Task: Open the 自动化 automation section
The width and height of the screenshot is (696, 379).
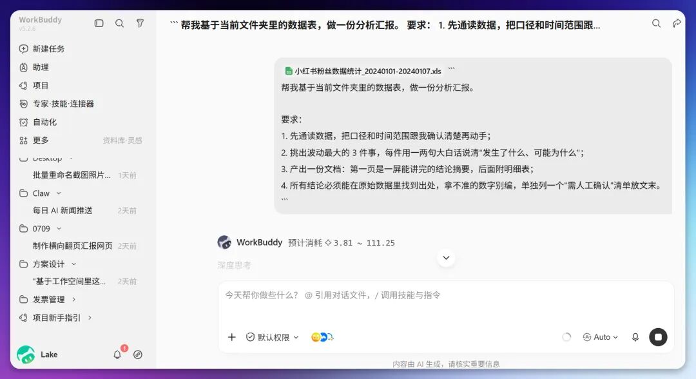Action: [45, 122]
